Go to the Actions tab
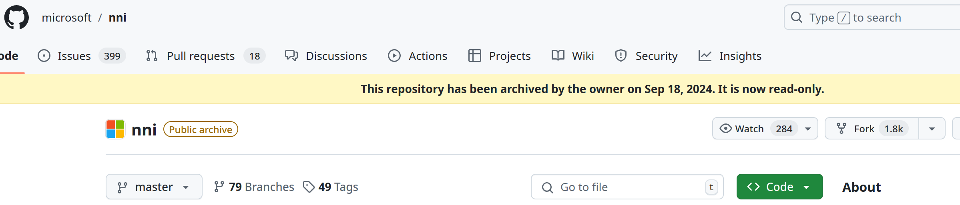Image resolution: width=960 pixels, height=205 pixels. 428,56
